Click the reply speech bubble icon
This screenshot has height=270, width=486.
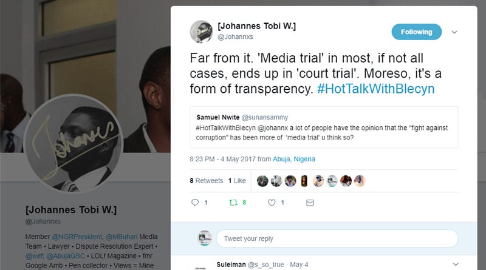195,203
